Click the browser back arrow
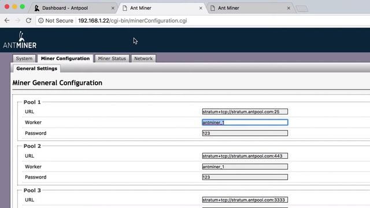 [x=7, y=21]
